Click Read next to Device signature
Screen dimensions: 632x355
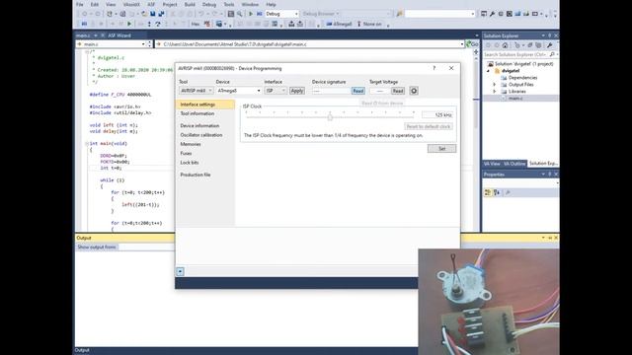click(357, 91)
